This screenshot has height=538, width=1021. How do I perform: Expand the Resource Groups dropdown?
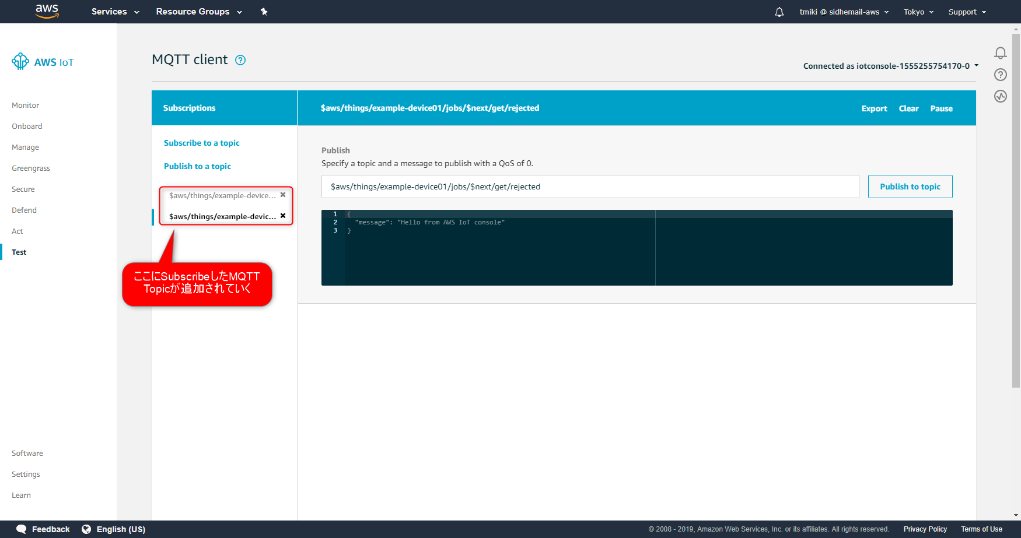199,12
